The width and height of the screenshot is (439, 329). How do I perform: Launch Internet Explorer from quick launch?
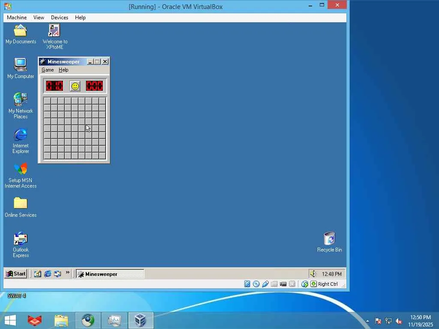[48, 274]
